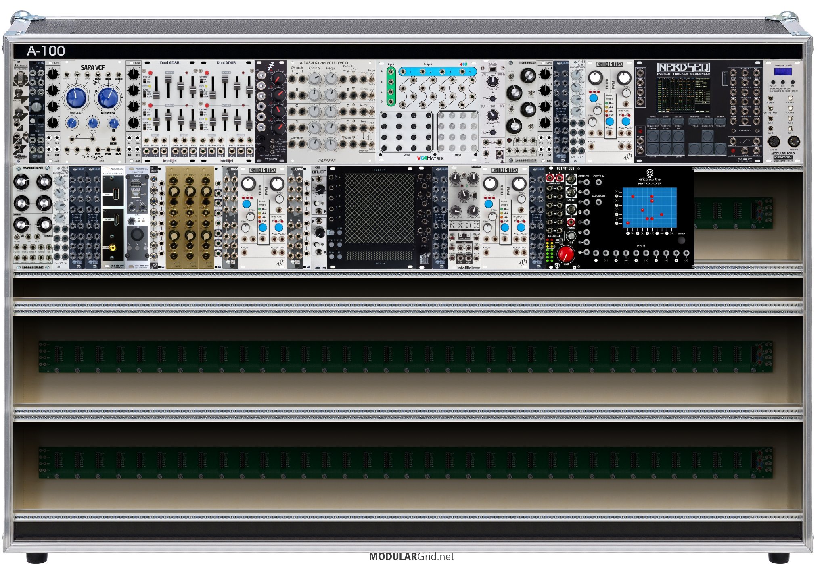The height and width of the screenshot is (565, 824).
Task: Click the PITCH knob on Ataraxic Translatron
Action: point(19,93)
